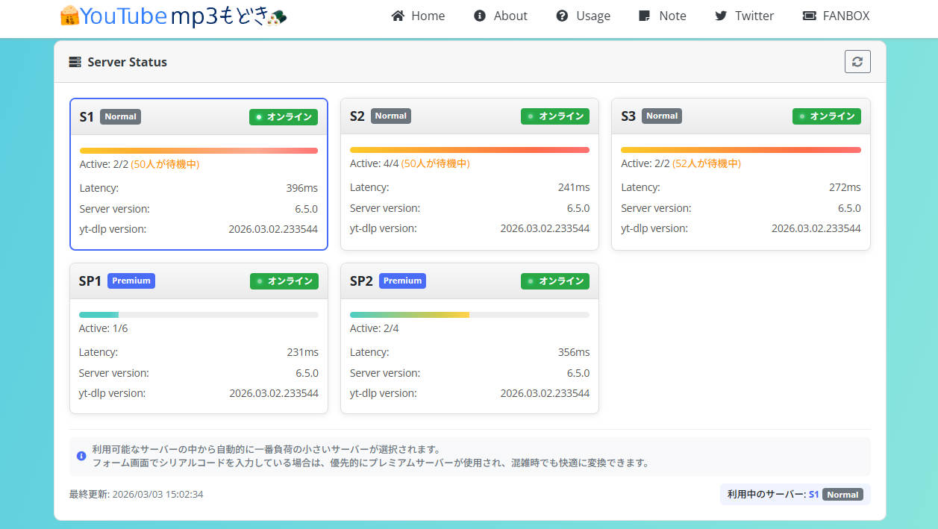Screen dimensions: 938x529
Task: Refresh server statuses with the reload icon
Action: point(857,61)
